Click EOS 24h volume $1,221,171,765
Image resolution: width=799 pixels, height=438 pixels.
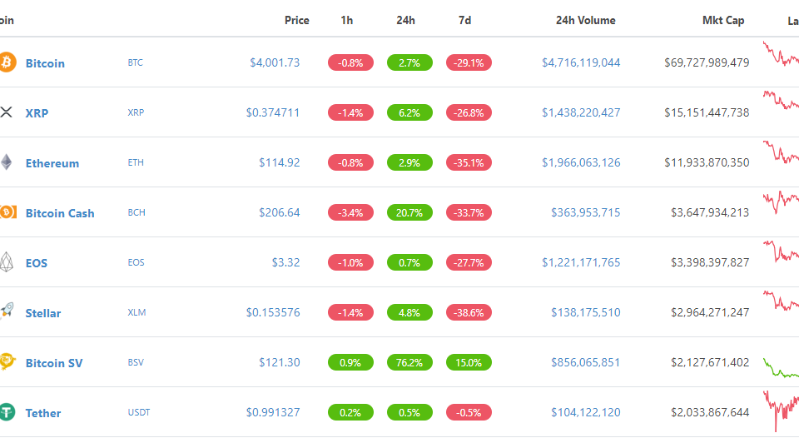(x=581, y=262)
